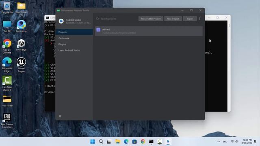Image resolution: width=260 pixels, height=146 pixels.
Task: Switch to Command Prompt on the taskbar
Action: (x=151, y=142)
